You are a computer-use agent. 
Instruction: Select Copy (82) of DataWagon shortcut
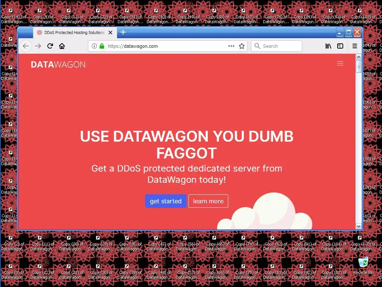point(276,244)
